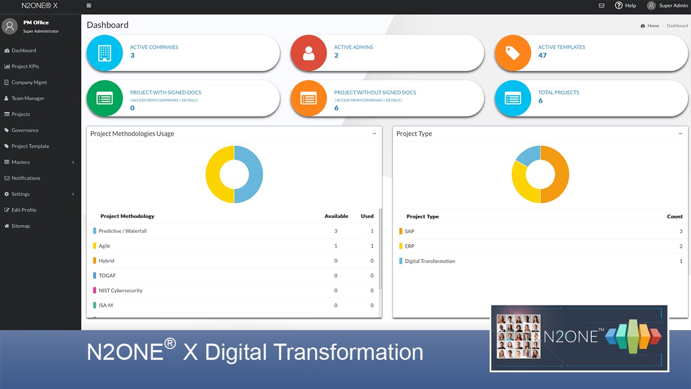
Task: Collapse the Project Methodologies Usage panel
Action: point(374,133)
